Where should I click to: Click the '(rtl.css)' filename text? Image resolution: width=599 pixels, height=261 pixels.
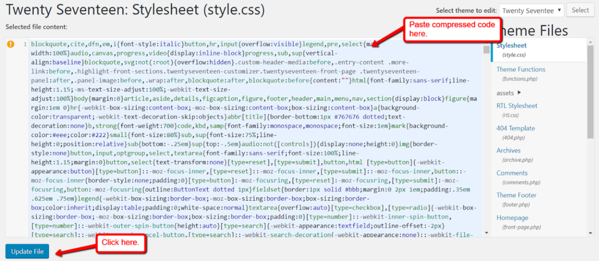512,115
